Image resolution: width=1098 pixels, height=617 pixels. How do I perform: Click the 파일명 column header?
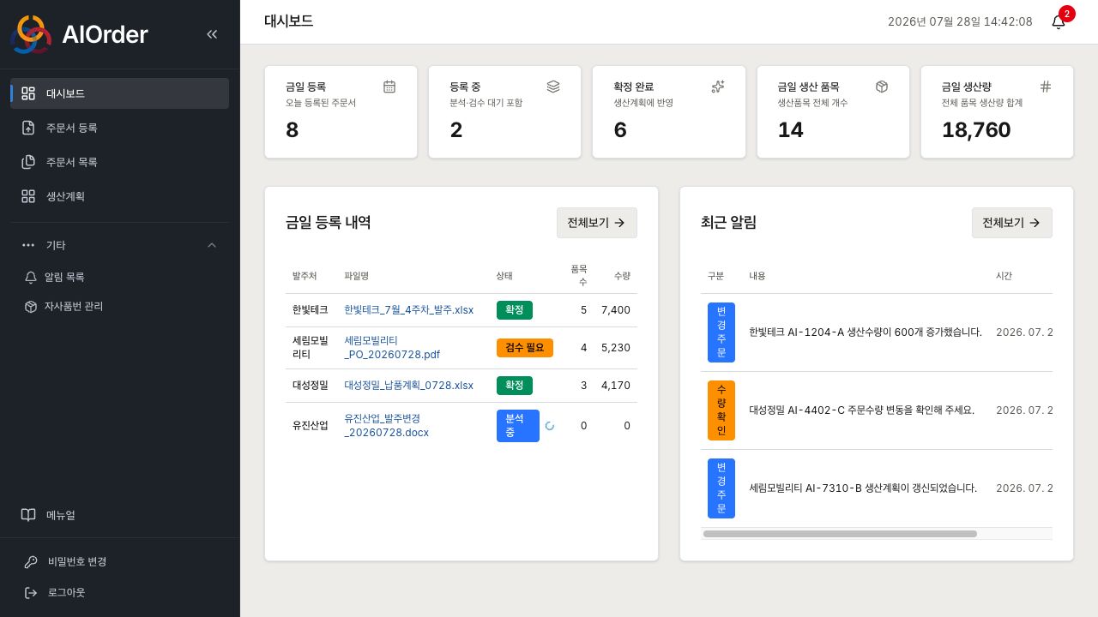pyautogui.click(x=356, y=276)
